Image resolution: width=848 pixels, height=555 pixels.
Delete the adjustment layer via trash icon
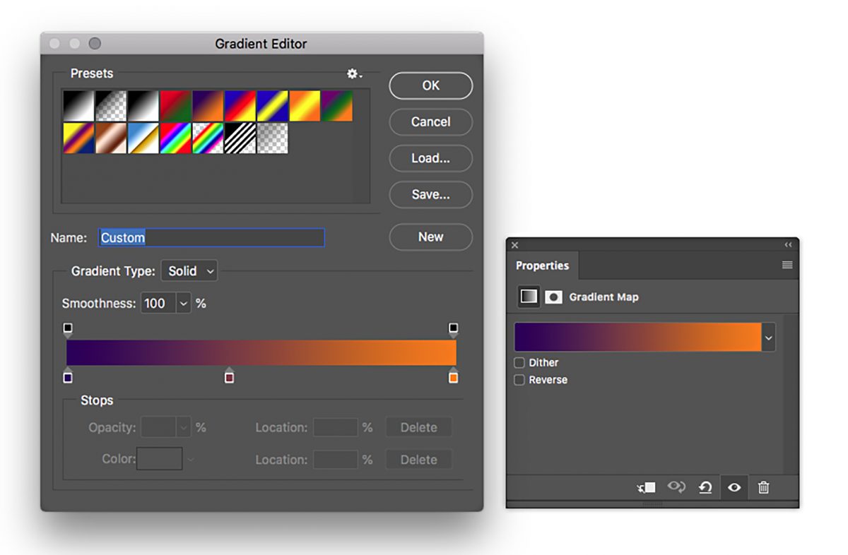[x=763, y=487]
